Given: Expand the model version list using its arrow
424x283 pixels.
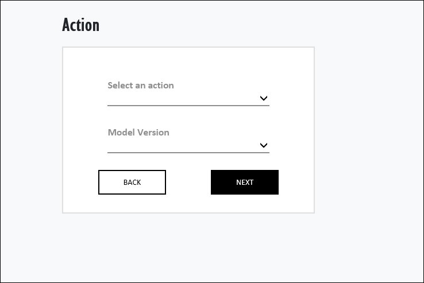Looking at the screenshot, I should pos(264,145).
